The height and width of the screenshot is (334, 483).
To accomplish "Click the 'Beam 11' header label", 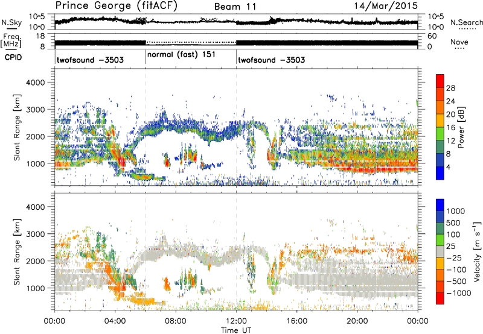I will [235, 7].
